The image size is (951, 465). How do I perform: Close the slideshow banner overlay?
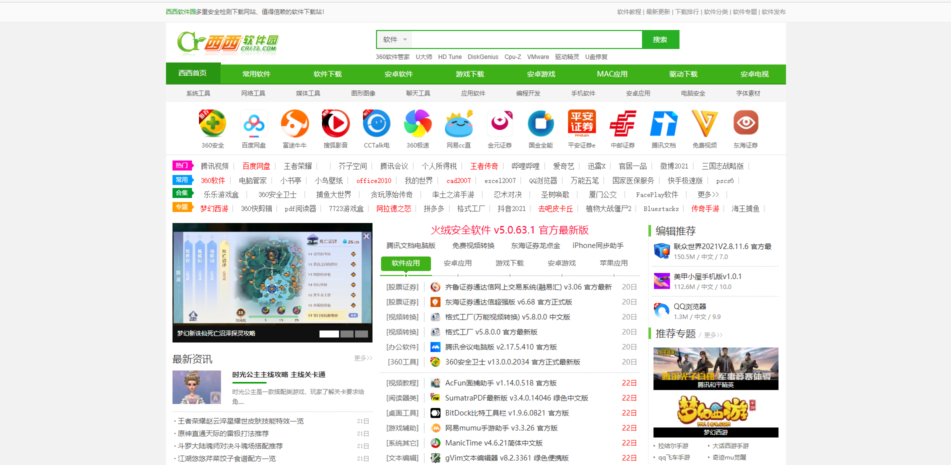point(366,236)
